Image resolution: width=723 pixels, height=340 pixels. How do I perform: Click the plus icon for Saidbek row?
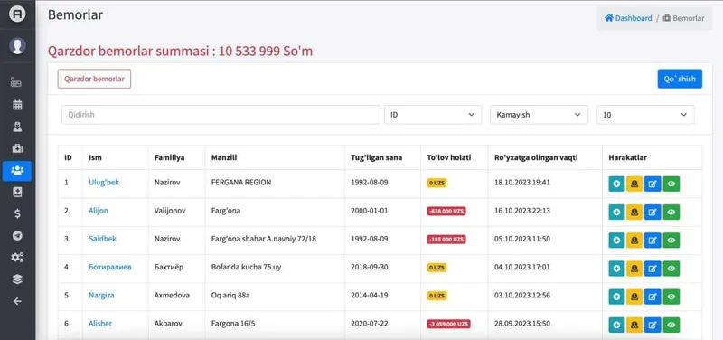tap(616, 241)
